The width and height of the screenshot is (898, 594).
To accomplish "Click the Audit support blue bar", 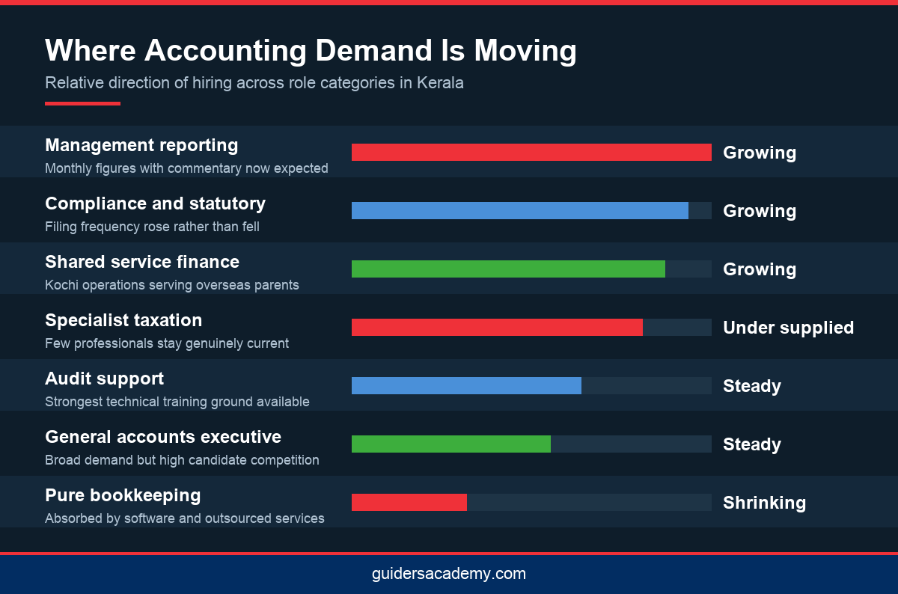I will (466, 386).
